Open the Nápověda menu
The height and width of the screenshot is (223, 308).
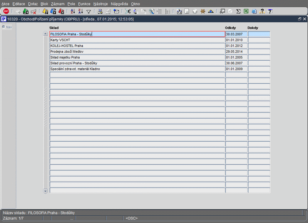(119, 4)
